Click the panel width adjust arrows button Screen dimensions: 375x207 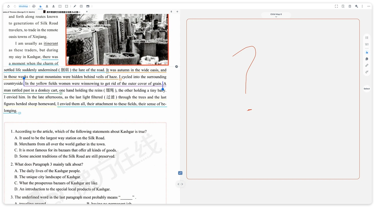tap(180, 184)
